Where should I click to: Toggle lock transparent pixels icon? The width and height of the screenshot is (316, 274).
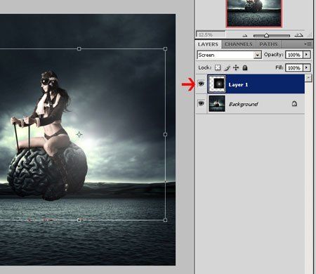coord(218,67)
